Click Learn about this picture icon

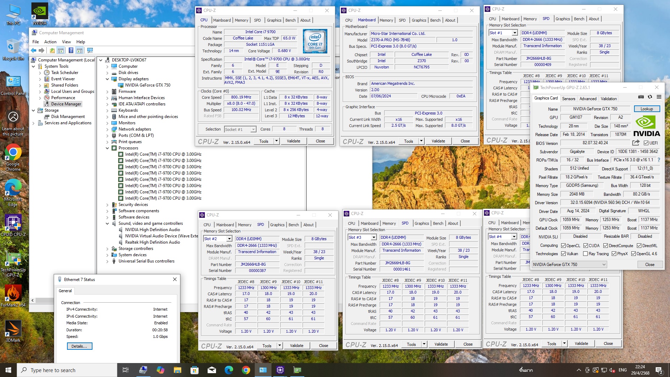click(x=13, y=124)
